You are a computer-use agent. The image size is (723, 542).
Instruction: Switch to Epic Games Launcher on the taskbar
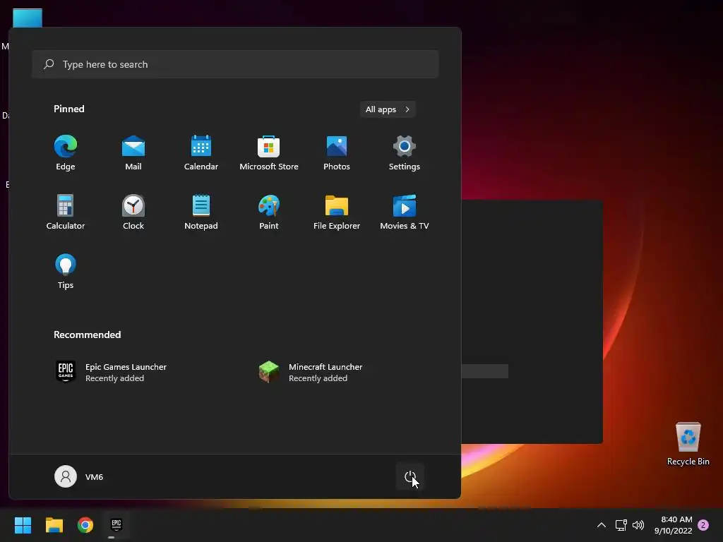[116, 524]
